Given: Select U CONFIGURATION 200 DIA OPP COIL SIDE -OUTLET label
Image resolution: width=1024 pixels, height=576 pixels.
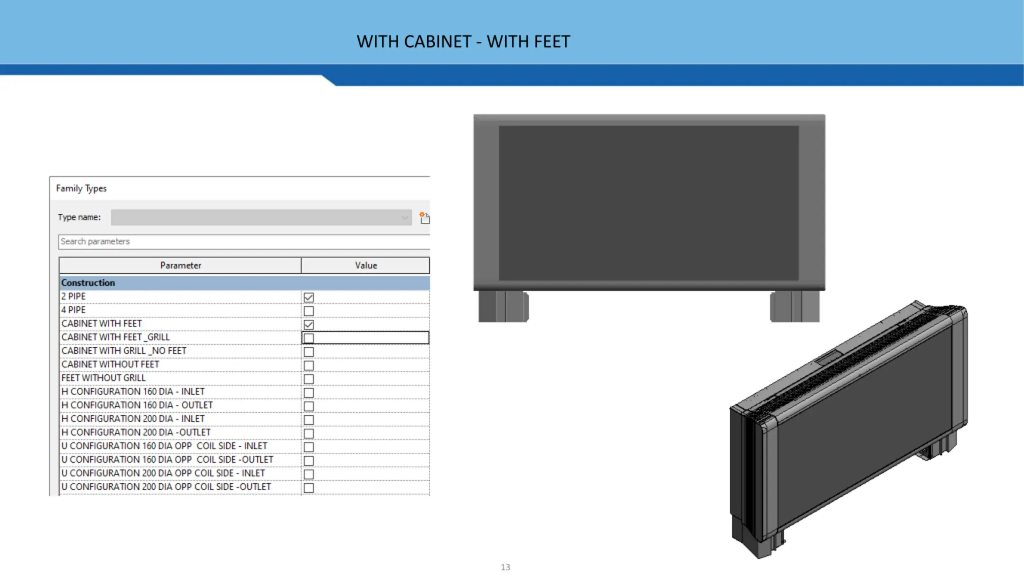Looking at the screenshot, I should click(x=166, y=487).
